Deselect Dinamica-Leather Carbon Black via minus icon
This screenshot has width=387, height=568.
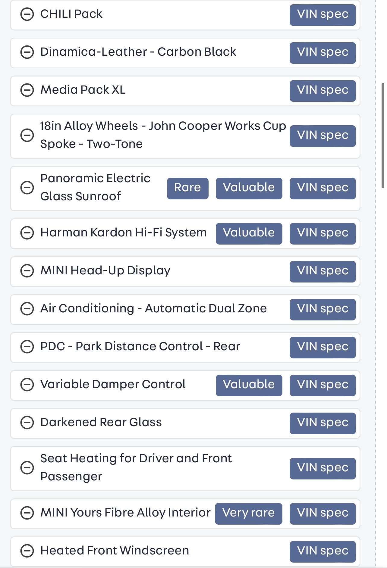27,52
